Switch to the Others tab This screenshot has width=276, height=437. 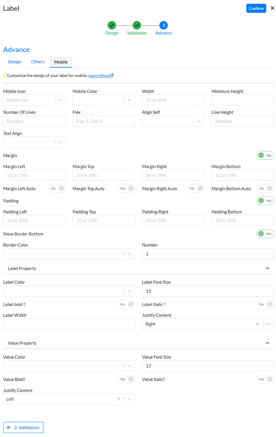click(38, 62)
